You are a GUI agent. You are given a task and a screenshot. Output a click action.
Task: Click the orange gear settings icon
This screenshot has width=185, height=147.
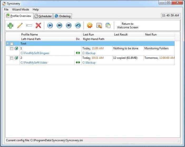coord(90,26)
